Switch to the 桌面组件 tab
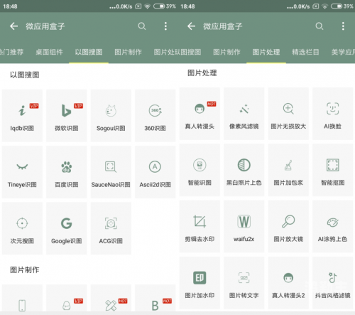Image resolution: width=355 pixels, height=315 pixels. (x=49, y=52)
